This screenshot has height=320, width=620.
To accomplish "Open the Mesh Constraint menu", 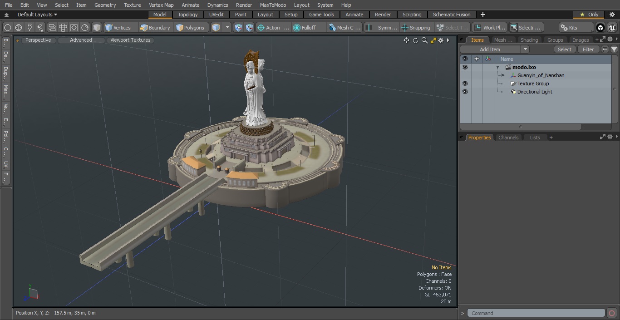I will (345, 28).
